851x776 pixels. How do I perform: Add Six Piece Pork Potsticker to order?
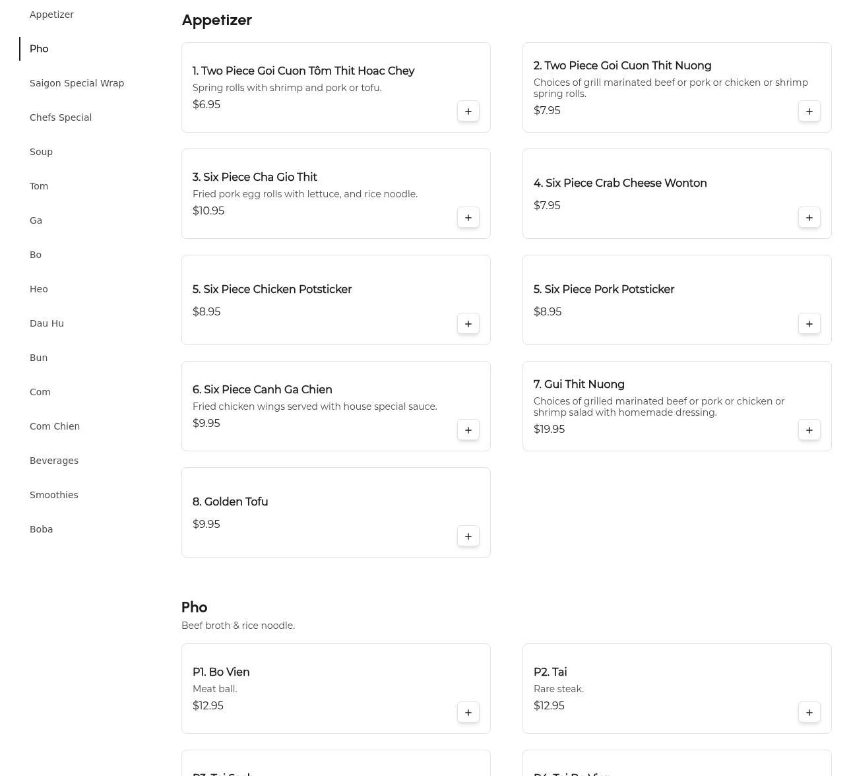809,324
